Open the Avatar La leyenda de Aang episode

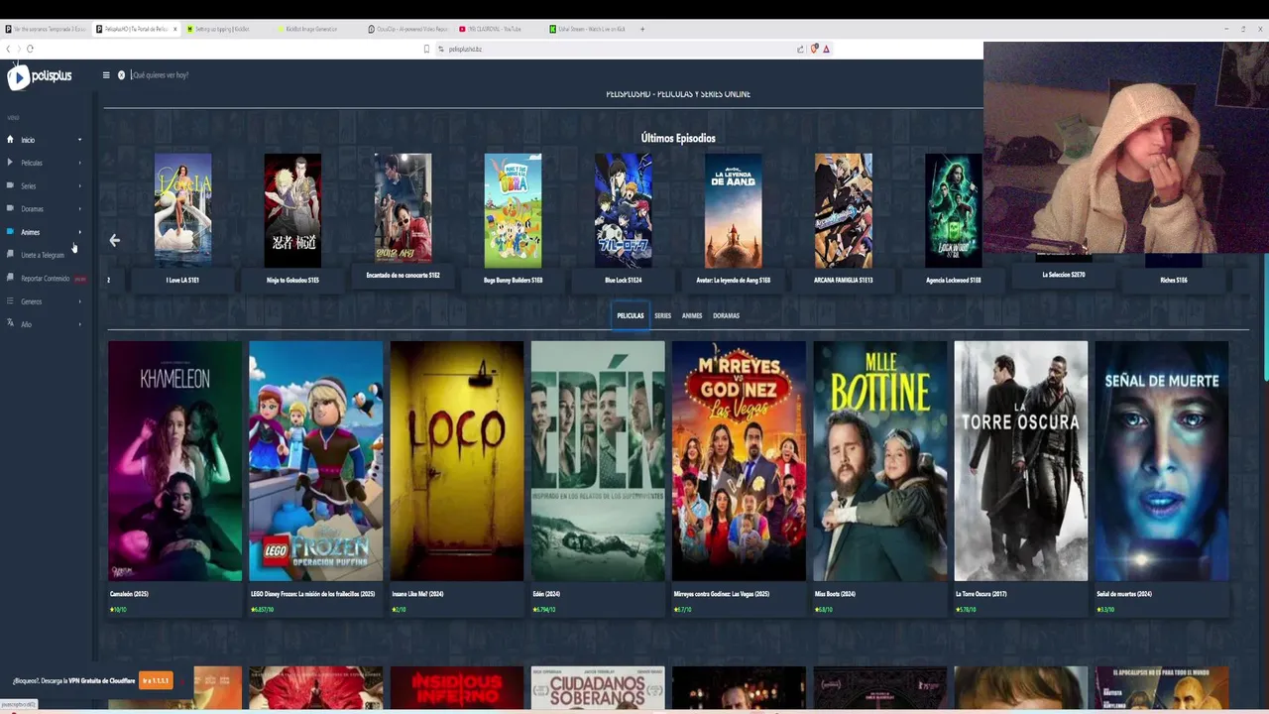[x=733, y=210]
